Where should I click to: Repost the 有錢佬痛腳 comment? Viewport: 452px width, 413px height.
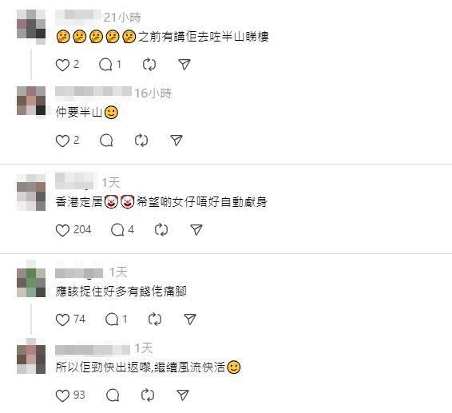pos(155,320)
